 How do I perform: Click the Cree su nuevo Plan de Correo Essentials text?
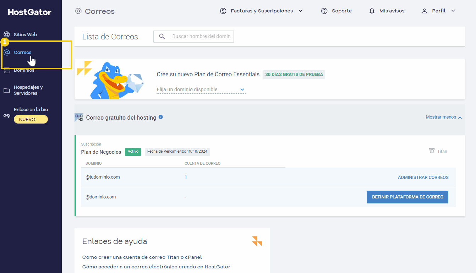pos(208,75)
